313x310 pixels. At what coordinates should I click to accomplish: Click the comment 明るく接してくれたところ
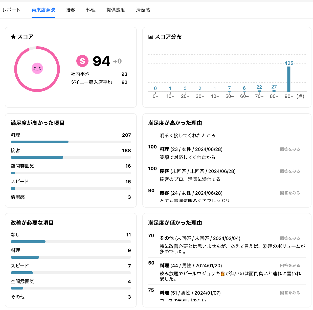187,136
